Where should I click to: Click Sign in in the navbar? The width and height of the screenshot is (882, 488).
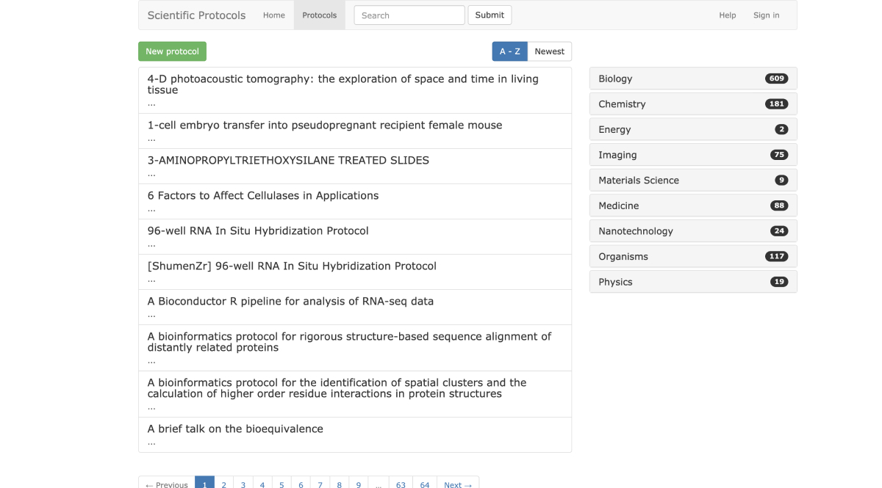[766, 15]
